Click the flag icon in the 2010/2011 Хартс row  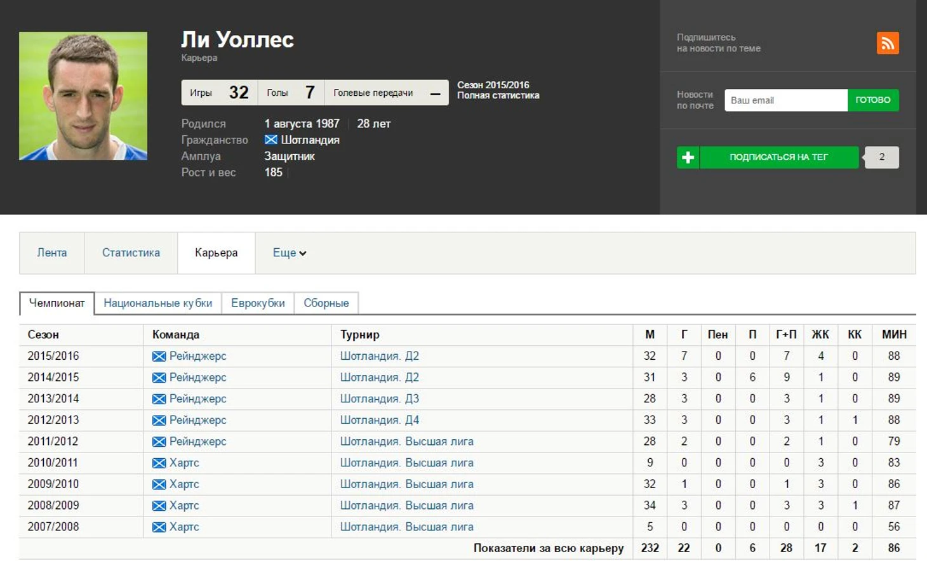point(159,463)
